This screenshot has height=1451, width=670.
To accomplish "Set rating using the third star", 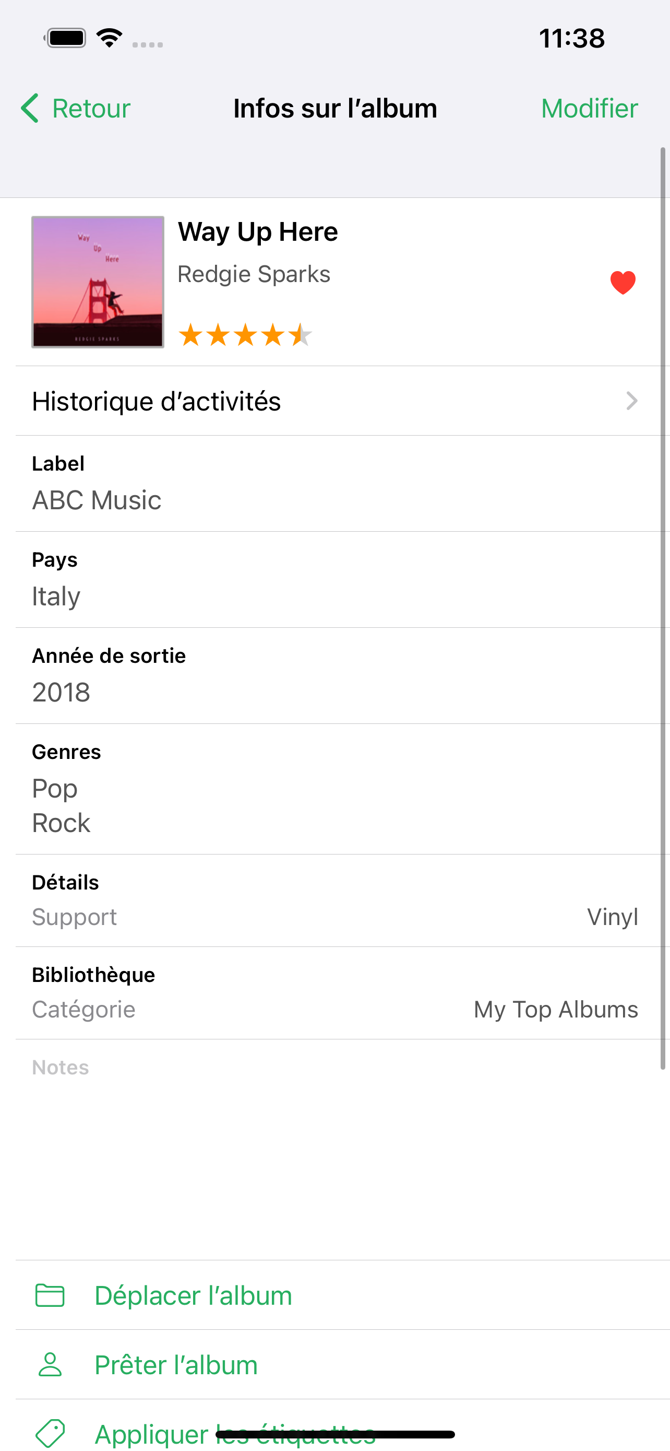I will pos(245,335).
